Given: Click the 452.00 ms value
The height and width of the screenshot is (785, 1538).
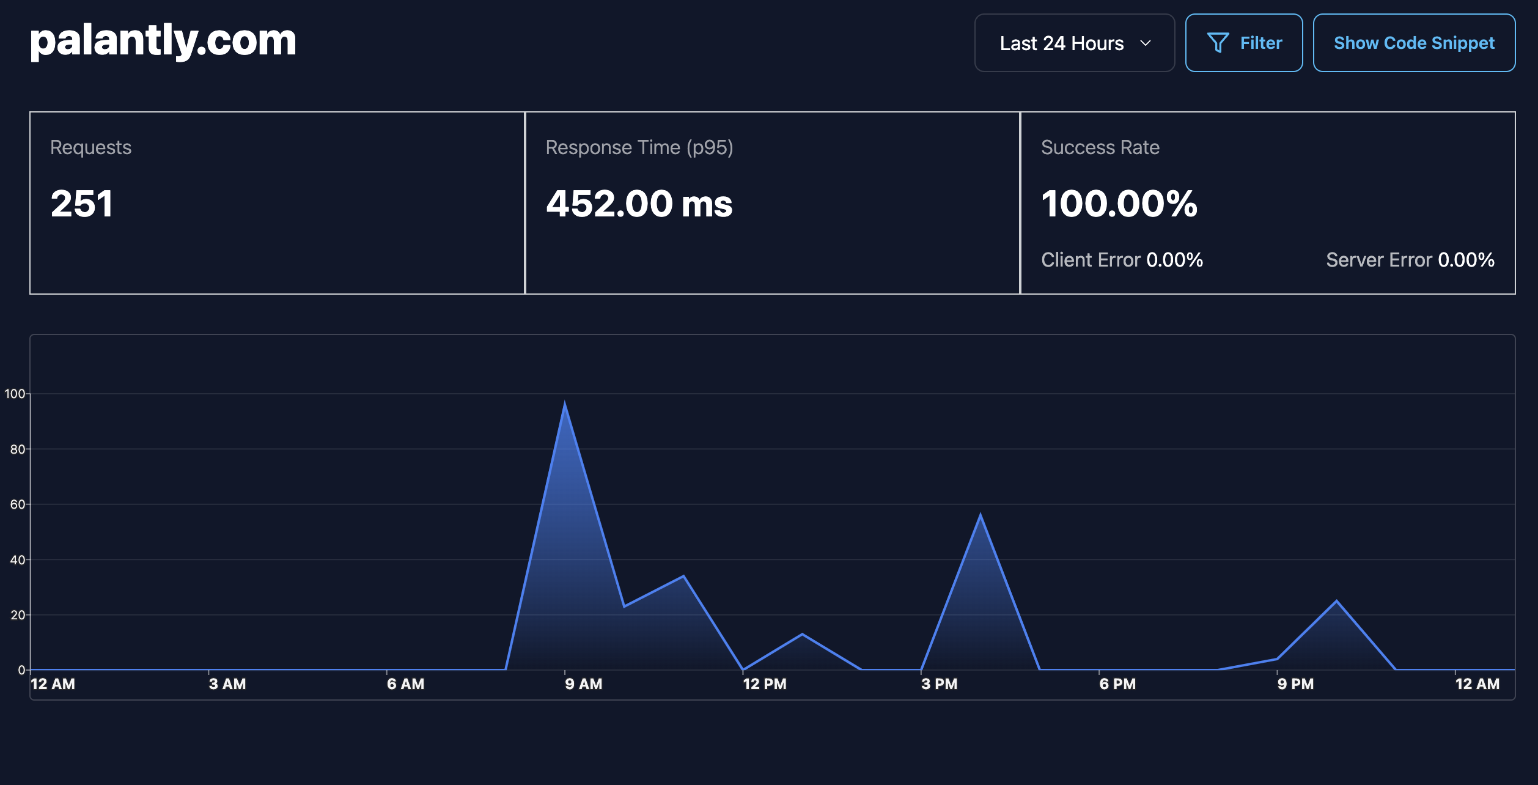Looking at the screenshot, I should pyautogui.click(x=639, y=204).
